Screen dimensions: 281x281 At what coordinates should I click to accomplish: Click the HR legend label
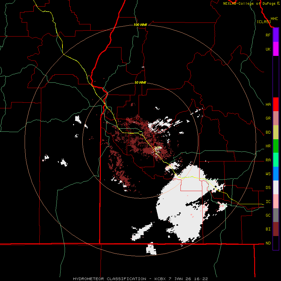coord(268,146)
